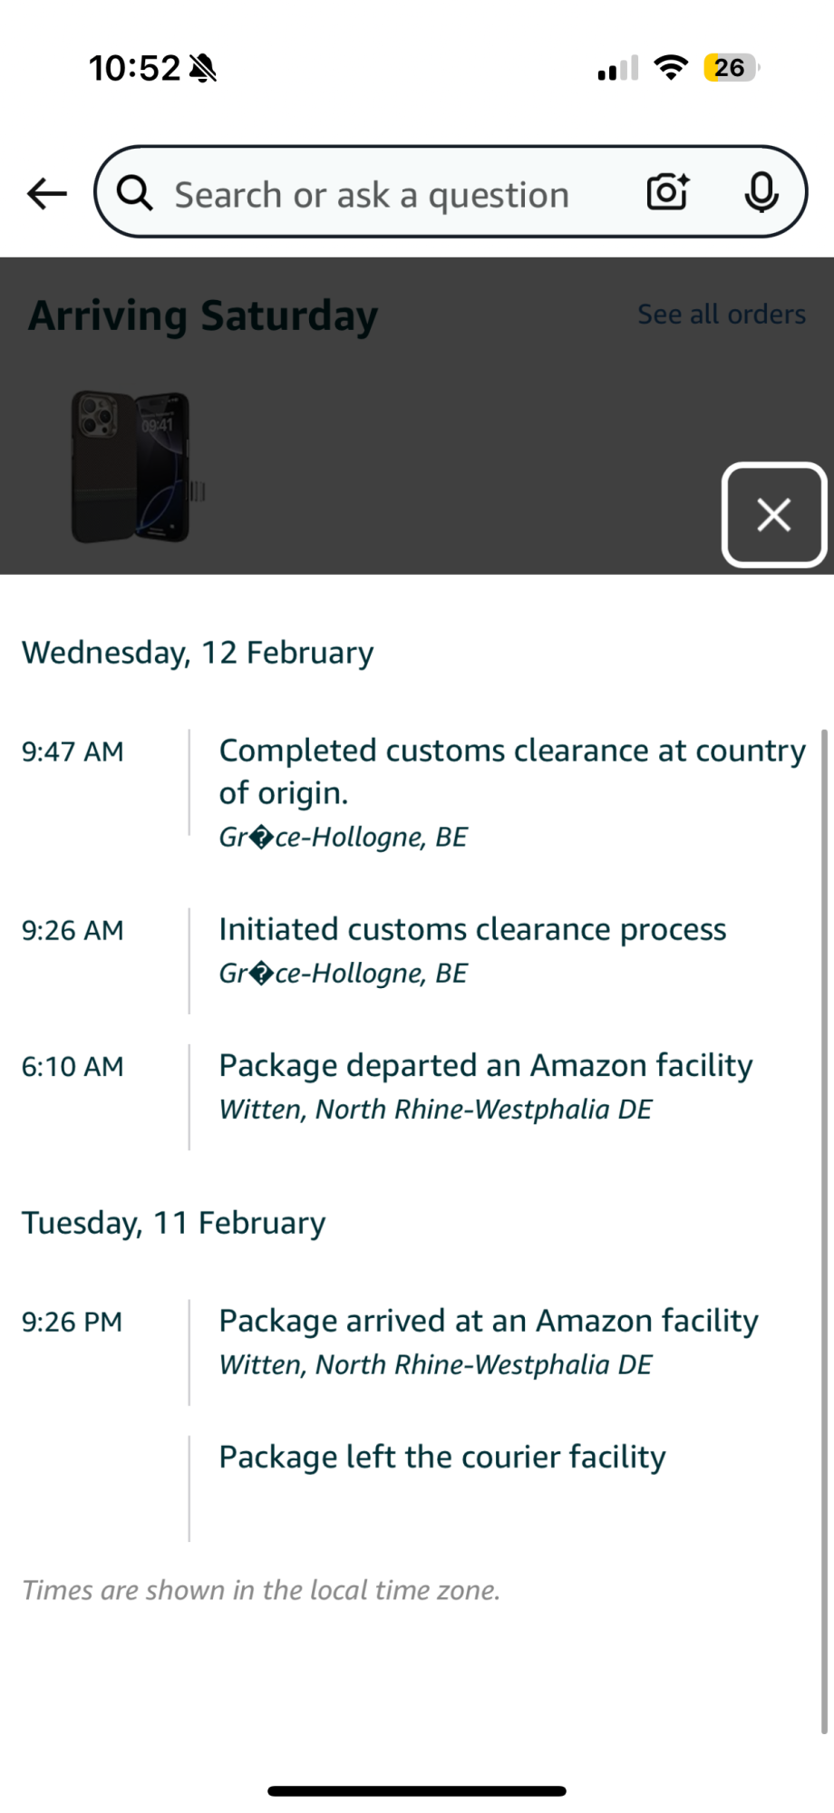This screenshot has width=834, height=1813.
Task: Tap the battery indicator in status bar
Action: [x=732, y=68]
